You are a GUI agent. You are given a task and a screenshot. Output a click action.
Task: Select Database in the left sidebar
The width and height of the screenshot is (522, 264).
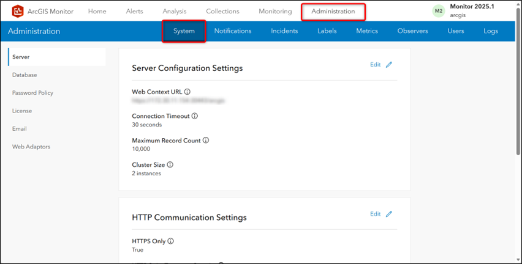point(25,75)
